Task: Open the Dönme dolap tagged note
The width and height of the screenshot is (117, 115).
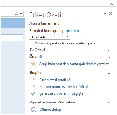Action: click(x=50, y=110)
